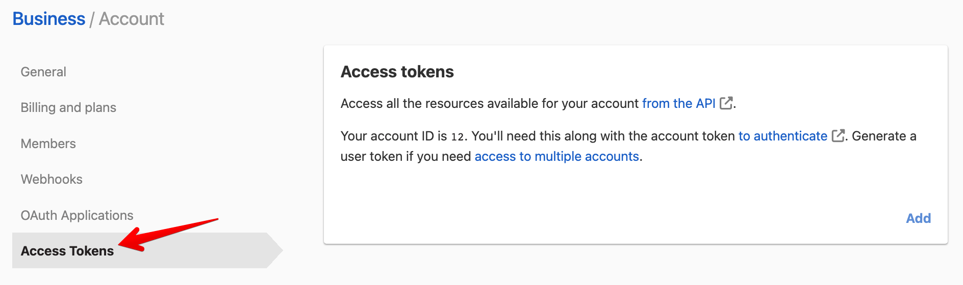Screen dimensions: 963x285
Task: Select Billing and plans in the sidebar
Action: tap(68, 107)
